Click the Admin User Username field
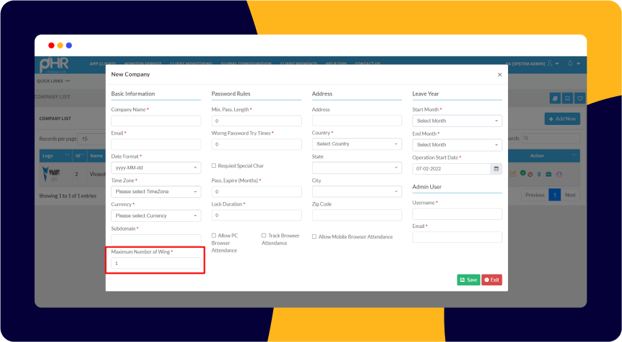The image size is (622, 342). tap(457, 214)
